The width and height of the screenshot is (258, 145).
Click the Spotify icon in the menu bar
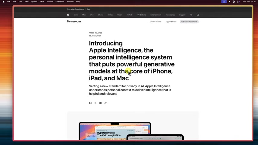234,2
